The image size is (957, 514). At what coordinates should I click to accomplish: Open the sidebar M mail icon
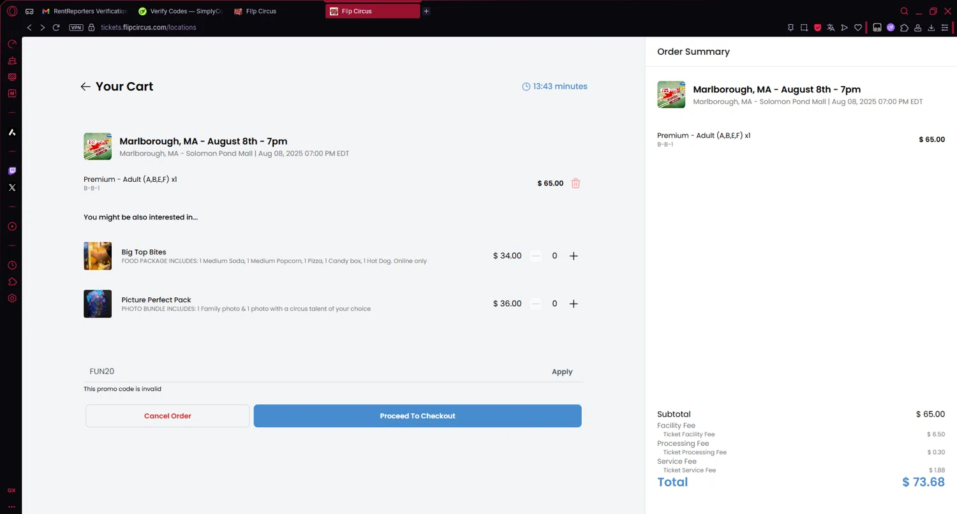click(x=11, y=93)
